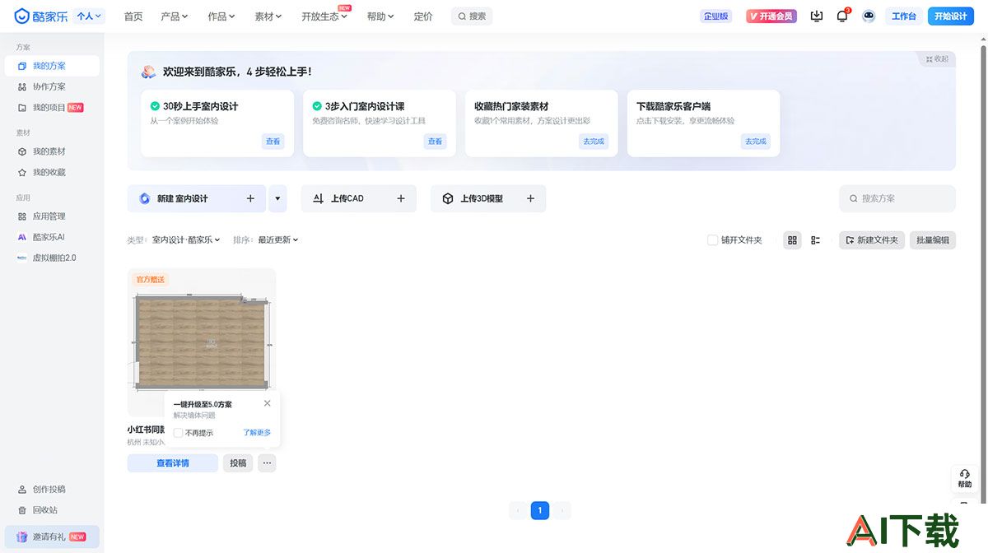The image size is (988, 553).
Task: Click the 上传CAD button
Action: click(358, 198)
